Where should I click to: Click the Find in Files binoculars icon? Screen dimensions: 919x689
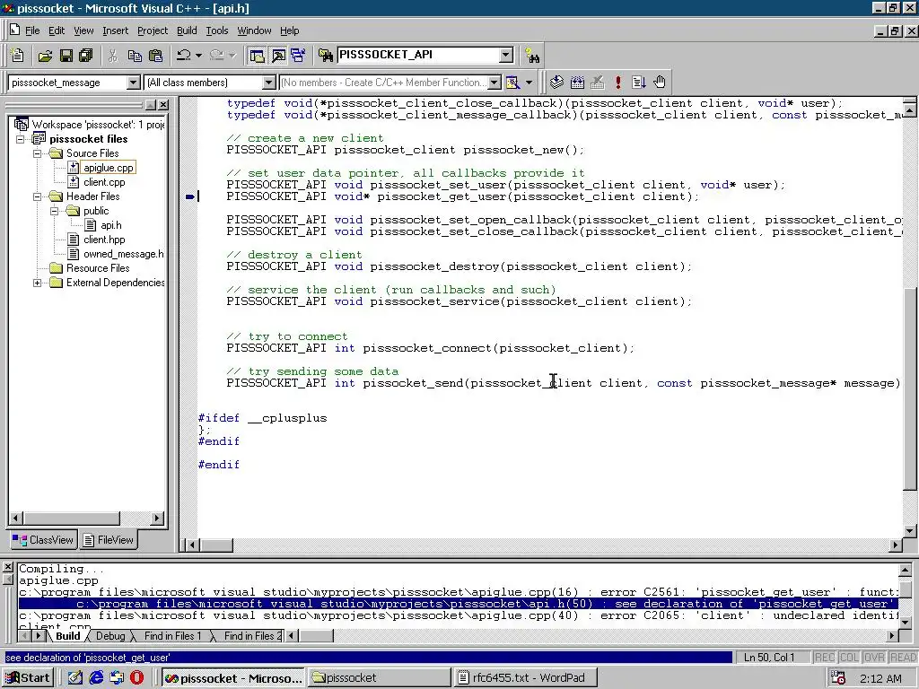tap(325, 56)
